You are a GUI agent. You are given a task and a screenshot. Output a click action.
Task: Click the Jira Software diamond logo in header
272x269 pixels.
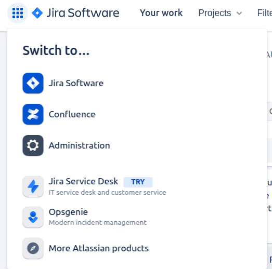tap(37, 13)
